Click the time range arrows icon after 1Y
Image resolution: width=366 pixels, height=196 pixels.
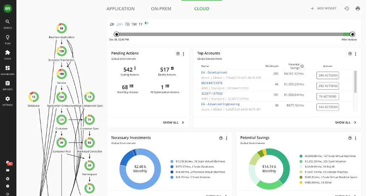(146, 23)
